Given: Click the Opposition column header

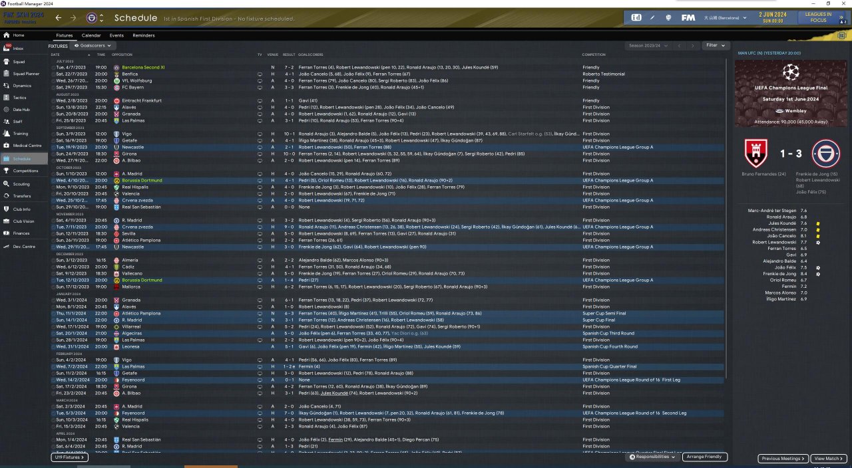Looking at the screenshot, I should click(x=122, y=54).
